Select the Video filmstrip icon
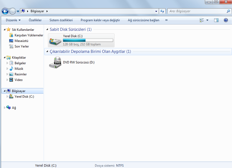The image size is (232, 168). 11,80
